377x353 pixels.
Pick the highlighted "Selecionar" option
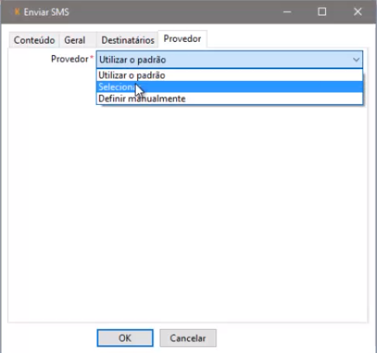(230, 87)
